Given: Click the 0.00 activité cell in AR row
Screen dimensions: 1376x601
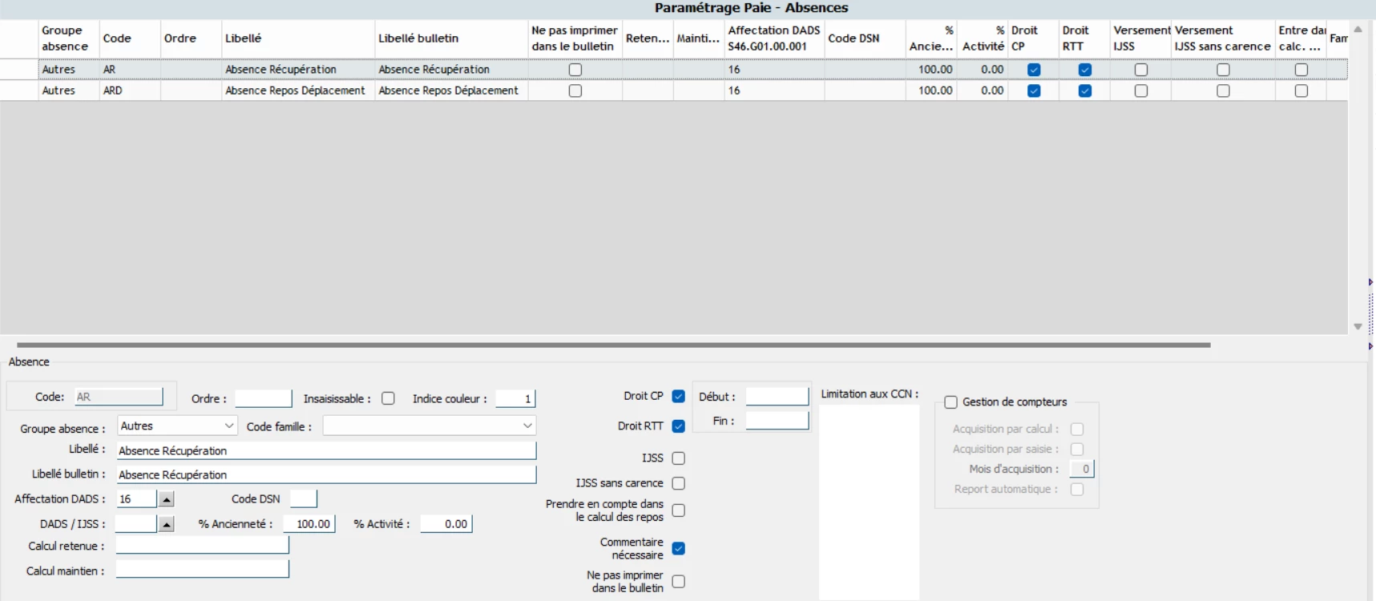Looking at the screenshot, I should pyautogui.click(x=983, y=70).
